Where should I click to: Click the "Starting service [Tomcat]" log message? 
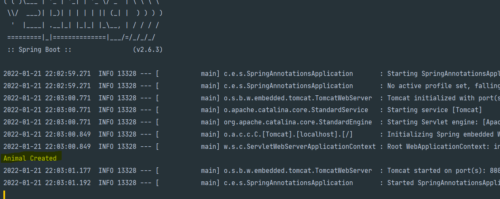click(x=435, y=110)
